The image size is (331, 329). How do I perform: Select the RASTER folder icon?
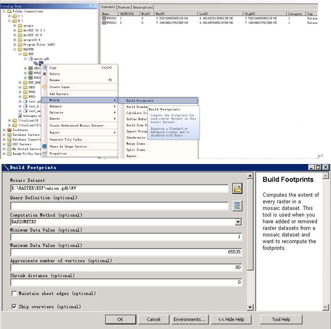pos(20,49)
